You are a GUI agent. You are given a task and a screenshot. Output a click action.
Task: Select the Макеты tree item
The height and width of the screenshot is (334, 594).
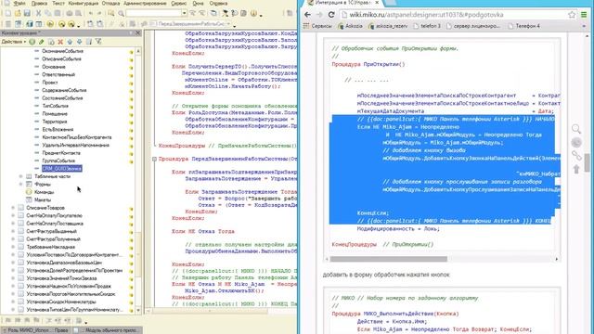coord(43,200)
